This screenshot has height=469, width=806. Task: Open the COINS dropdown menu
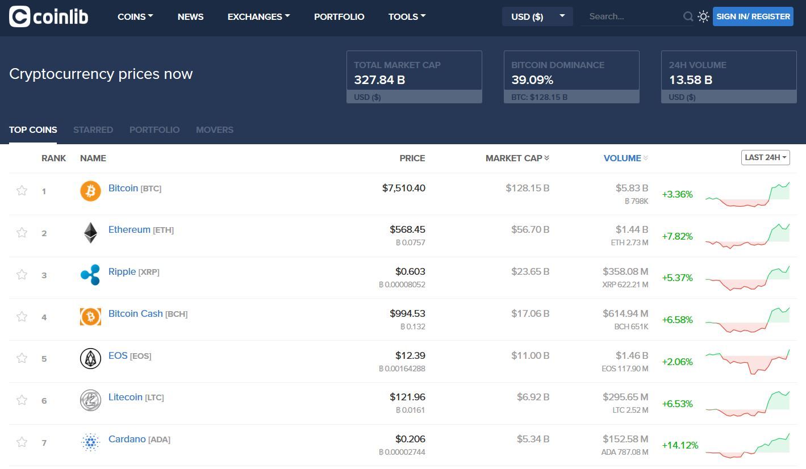(135, 16)
